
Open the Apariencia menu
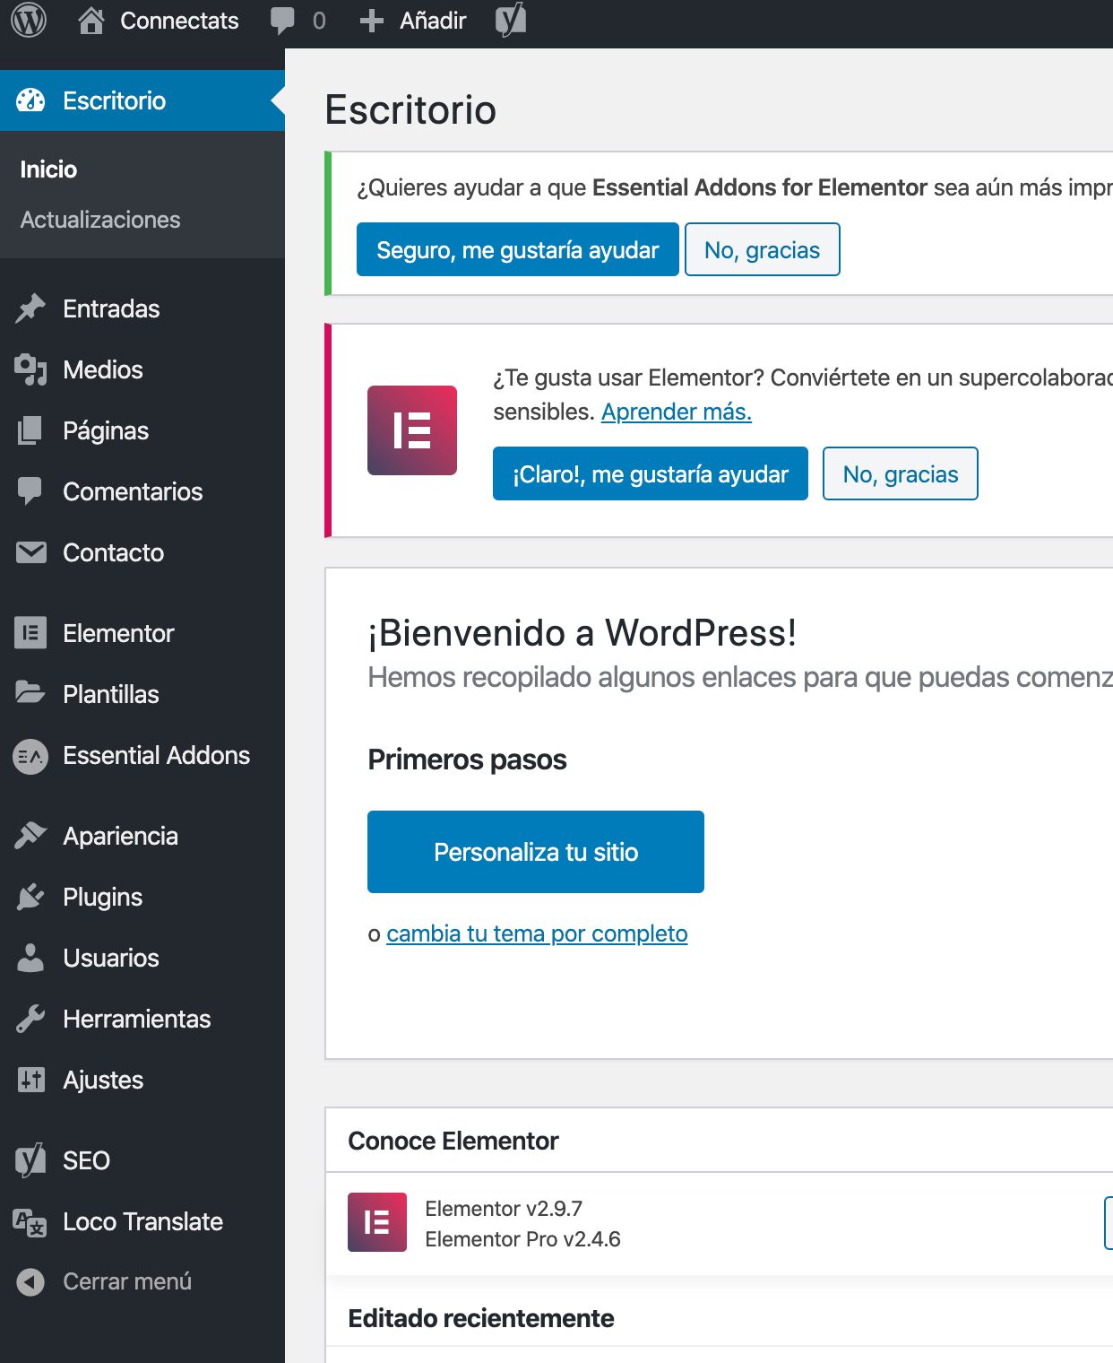tap(121, 837)
